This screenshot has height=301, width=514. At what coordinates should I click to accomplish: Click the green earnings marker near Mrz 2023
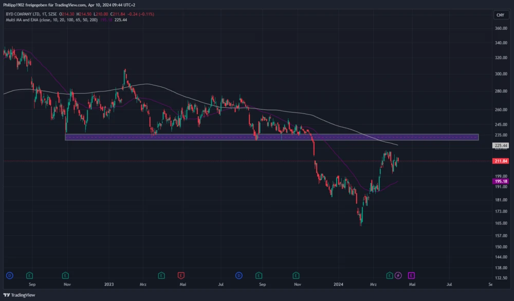coord(161,275)
